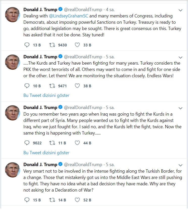Show thread below the Iraq Kurds tweet
188x210 pixels.
click(x=46, y=152)
